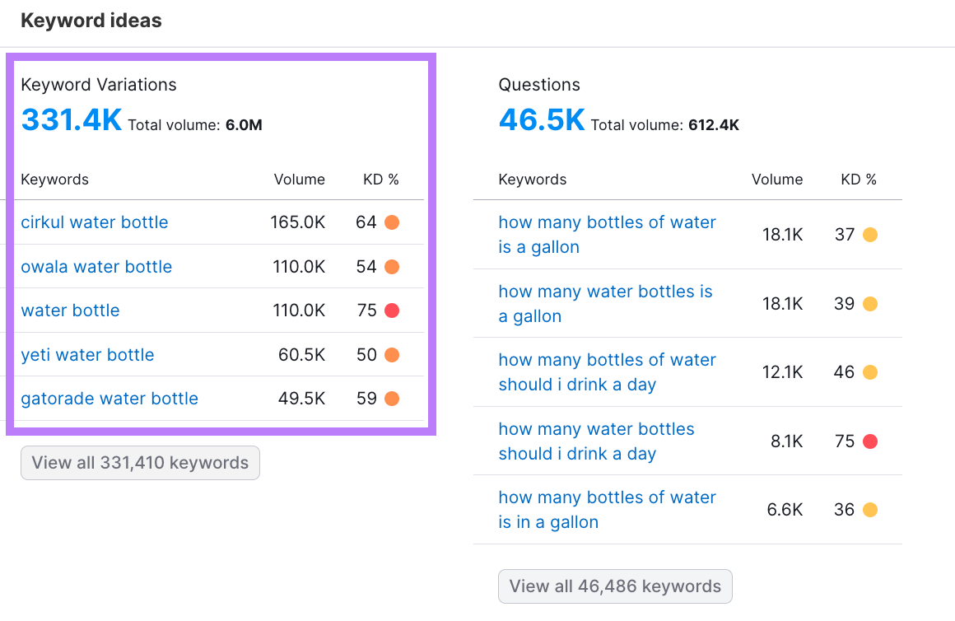Viewport: 955px width, 621px height.
Task: Open the gatorade water bottle keyword
Action: click(x=109, y=399)
